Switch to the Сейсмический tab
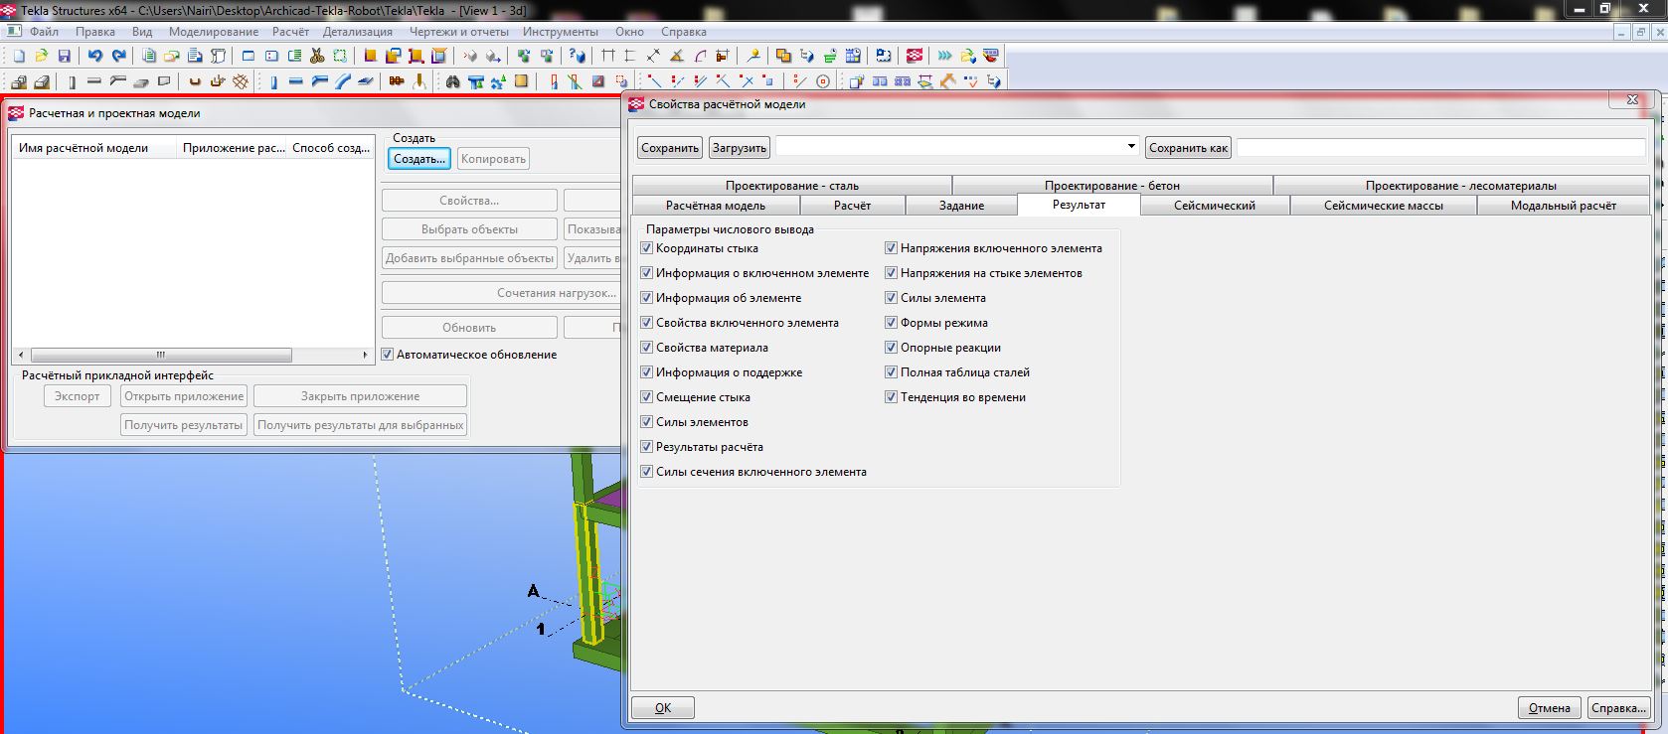Screen dimensions: 1668x734 click(x=1214, y=206)
